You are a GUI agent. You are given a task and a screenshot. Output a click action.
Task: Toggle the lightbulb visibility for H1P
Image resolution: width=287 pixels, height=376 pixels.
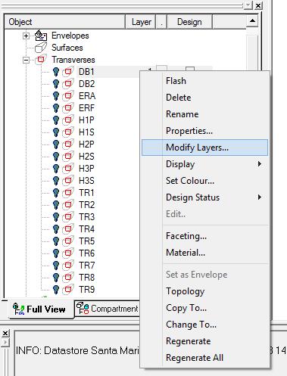[x=56, y=120]
